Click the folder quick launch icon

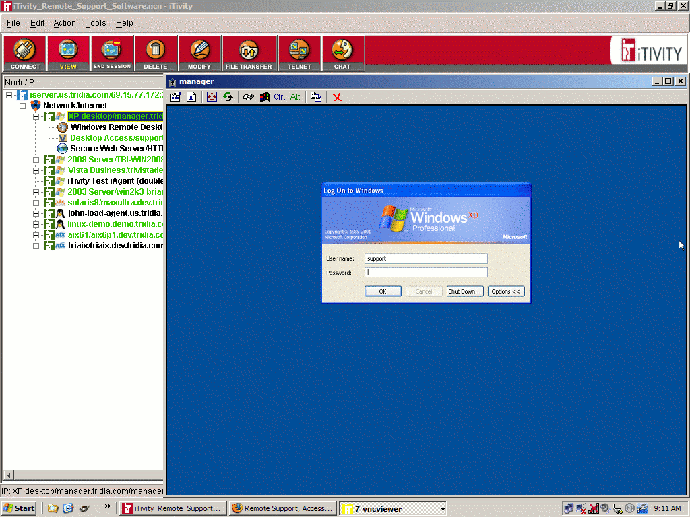(53, 508)
